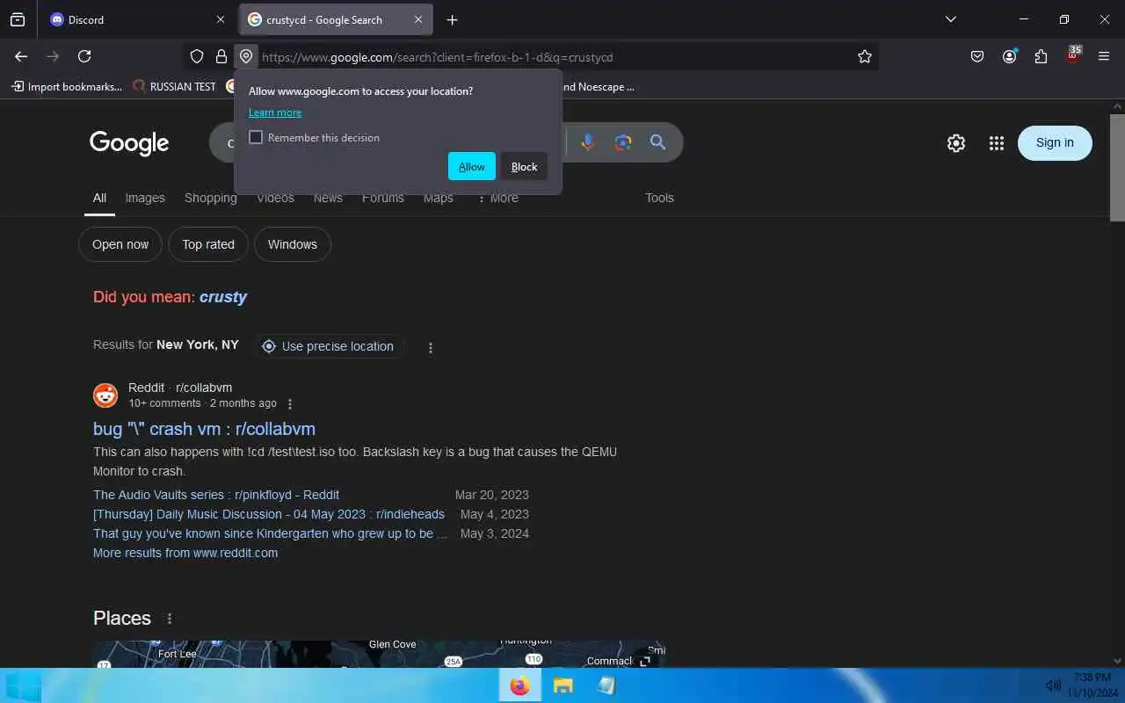This screenshot has width=1125, height=703.
Task: Click the Reddit favicon for result
Action: coord(105,395)
